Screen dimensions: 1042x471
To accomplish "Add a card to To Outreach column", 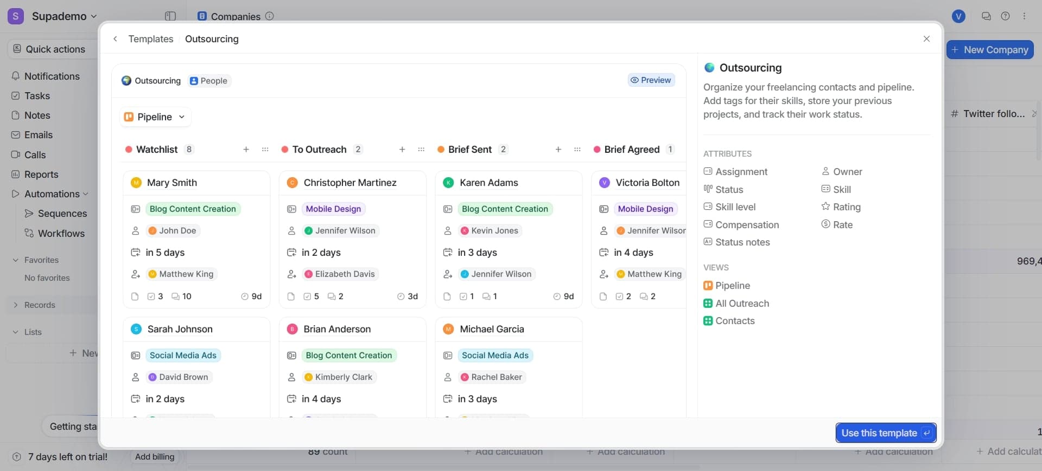I will (x=402, y=150).
